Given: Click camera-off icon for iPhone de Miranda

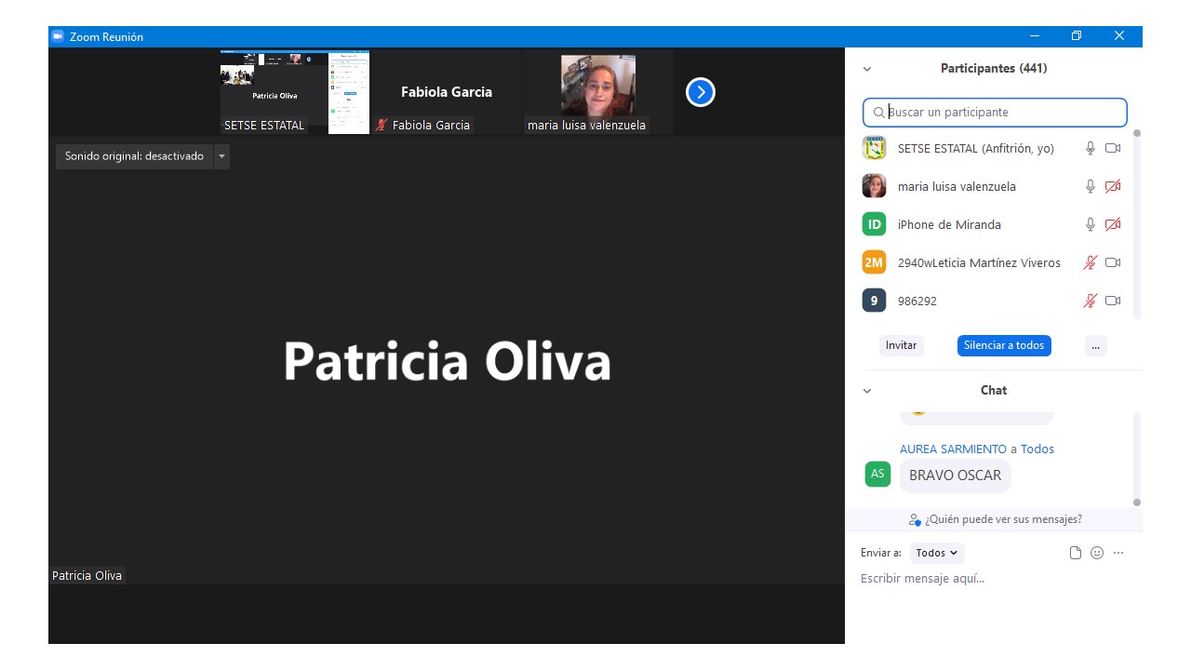Looking at the screenshot, I should 1113,224.
